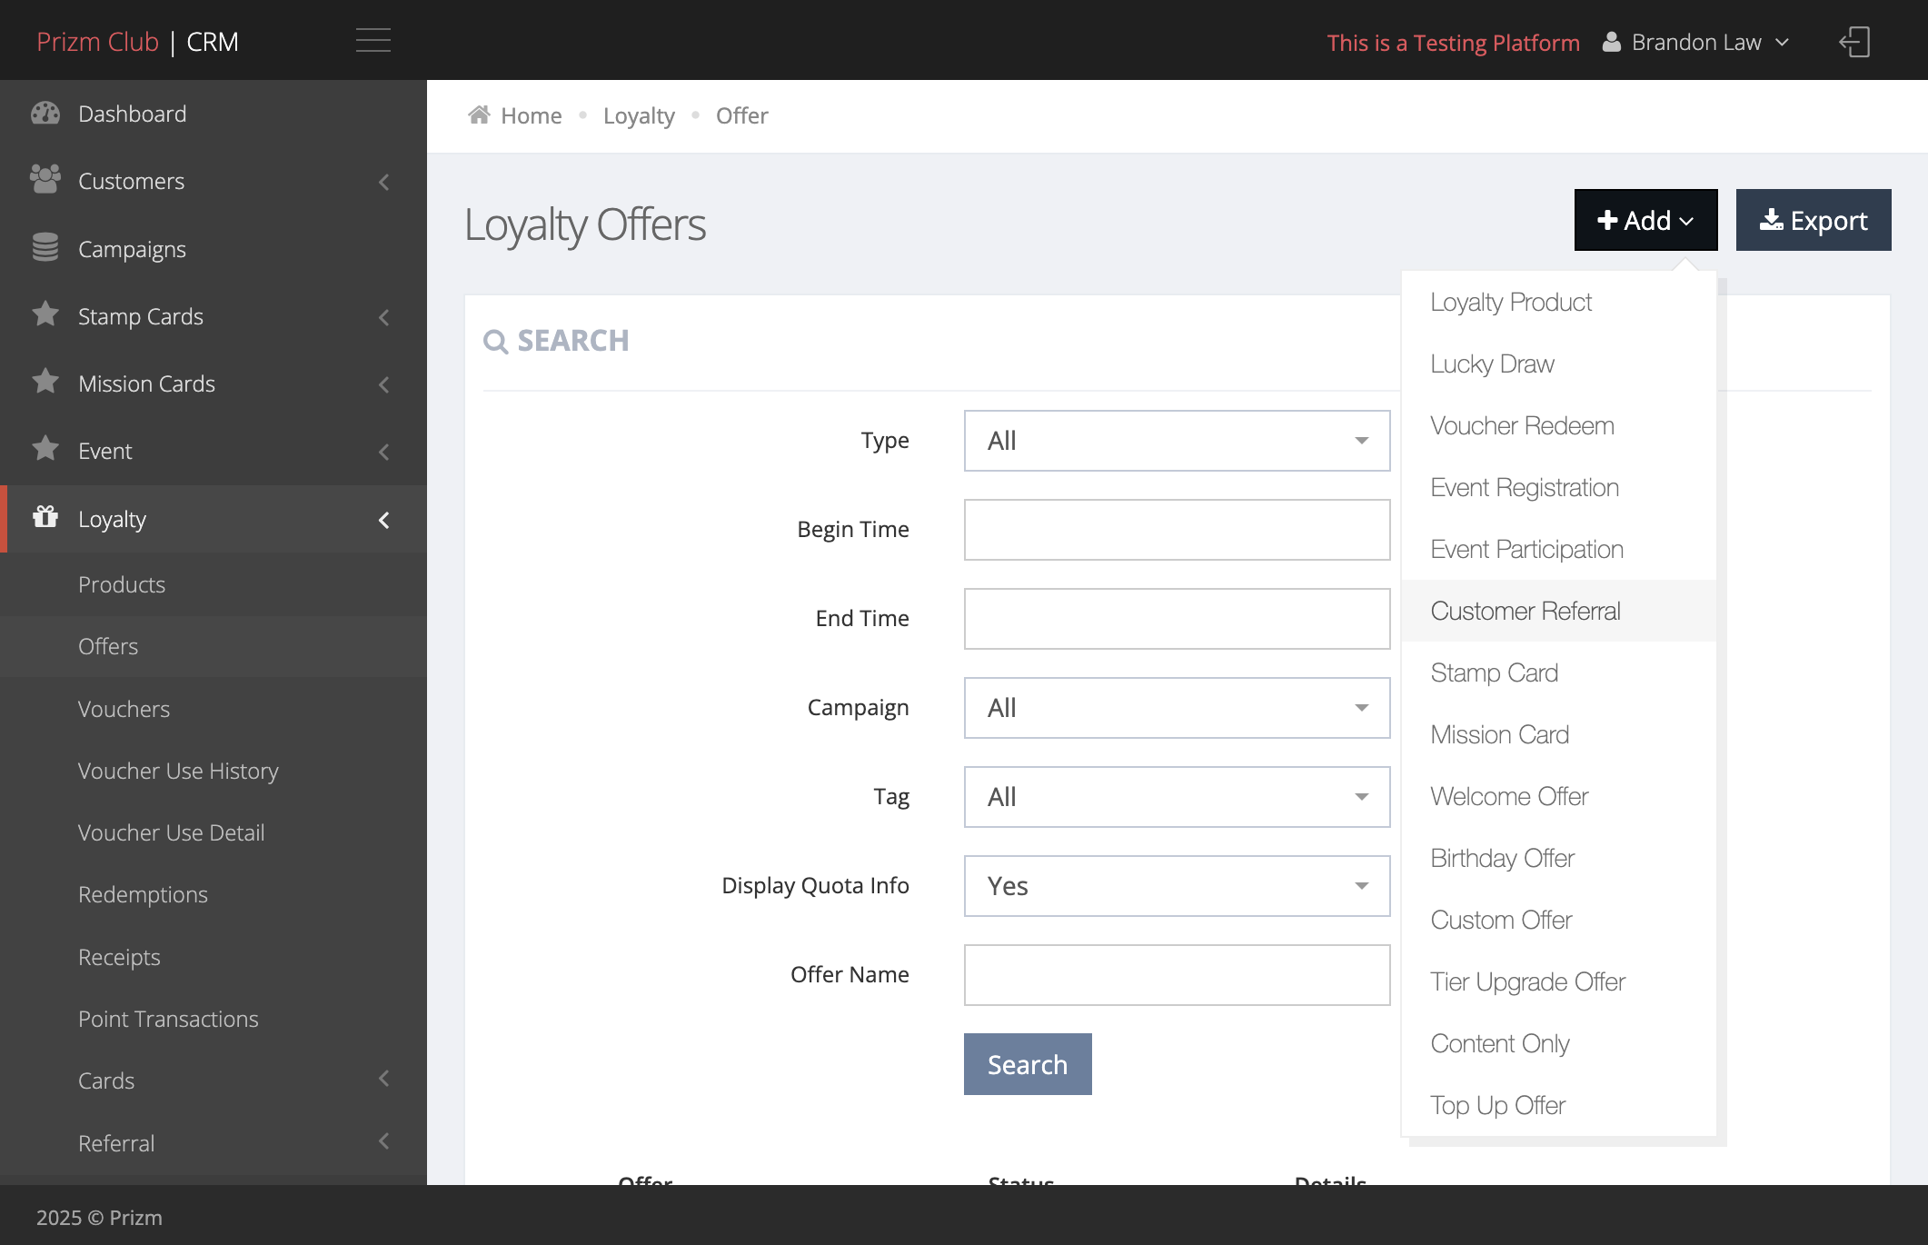Click the Loyalty gift icon
1928x1245 pixels.
coord(45,517)
